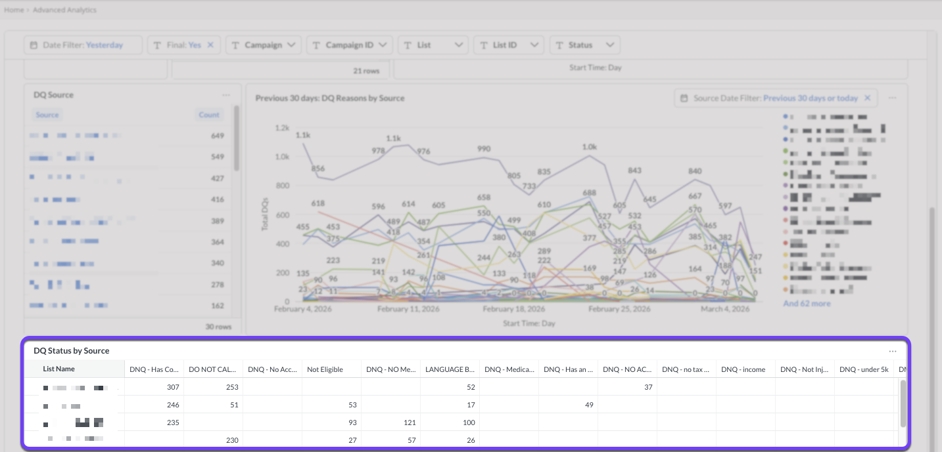Open the DQ Reasons chart ellipsis menu
This screenshot has width=942, height=452.
pyautogui.click(x=893, y=98)
